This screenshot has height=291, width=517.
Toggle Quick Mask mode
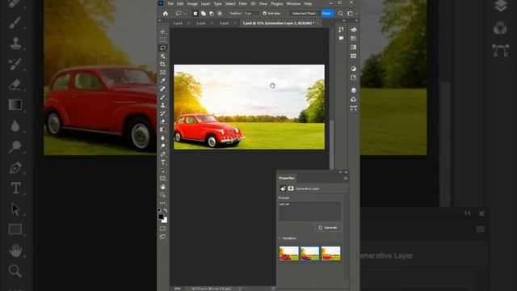pos(162,228)
